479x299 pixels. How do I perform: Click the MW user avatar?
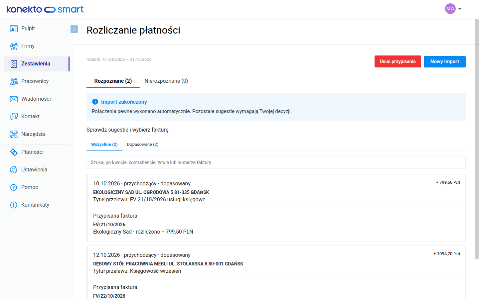[450, 9]
